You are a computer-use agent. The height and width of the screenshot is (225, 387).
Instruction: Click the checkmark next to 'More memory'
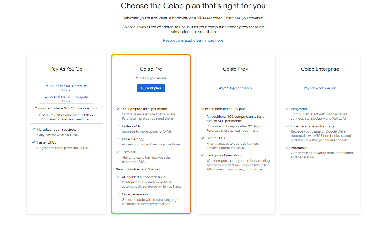click(x=118, y=139)
